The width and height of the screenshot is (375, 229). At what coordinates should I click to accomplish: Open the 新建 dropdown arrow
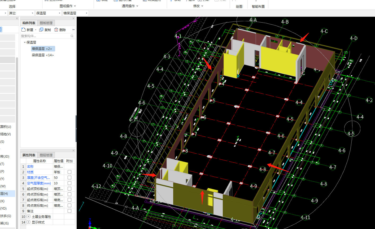coord(36,30)
